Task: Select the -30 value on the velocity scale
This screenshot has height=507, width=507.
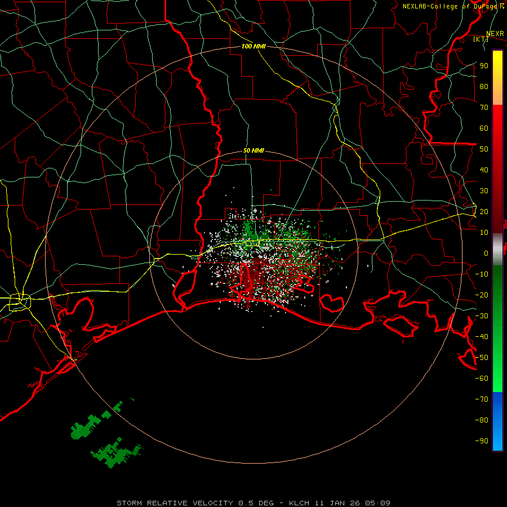Action: point(482,316)
